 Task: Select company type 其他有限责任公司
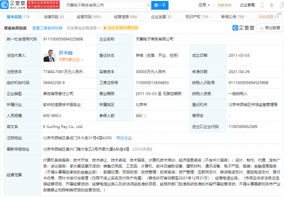pyautogui.click(x=58, y=94)
